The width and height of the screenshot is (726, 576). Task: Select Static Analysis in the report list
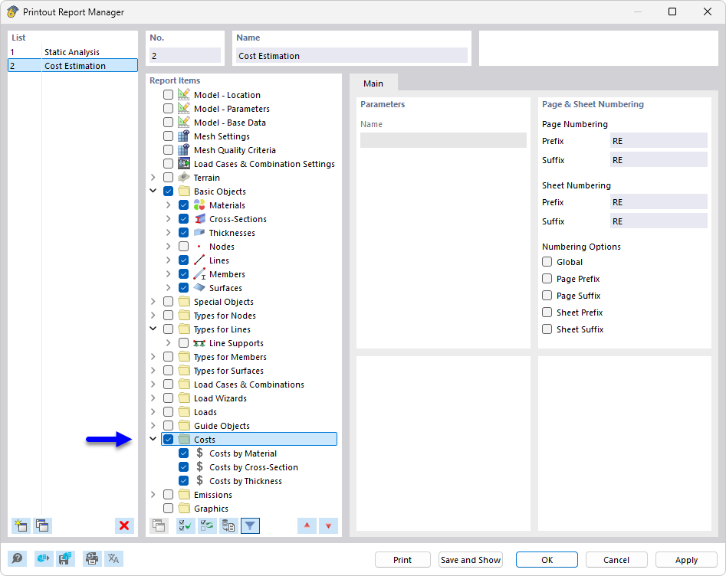72,52
